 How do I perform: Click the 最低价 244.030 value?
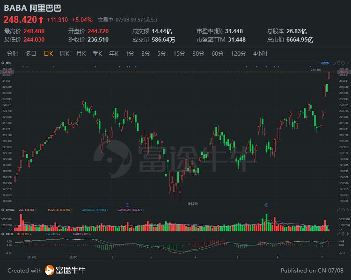(34, 40)
